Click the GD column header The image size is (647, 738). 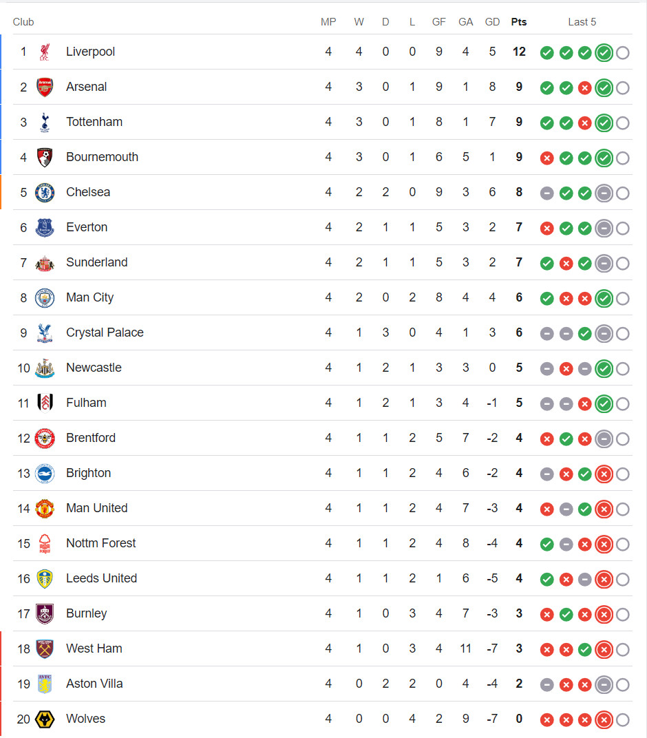492,22
